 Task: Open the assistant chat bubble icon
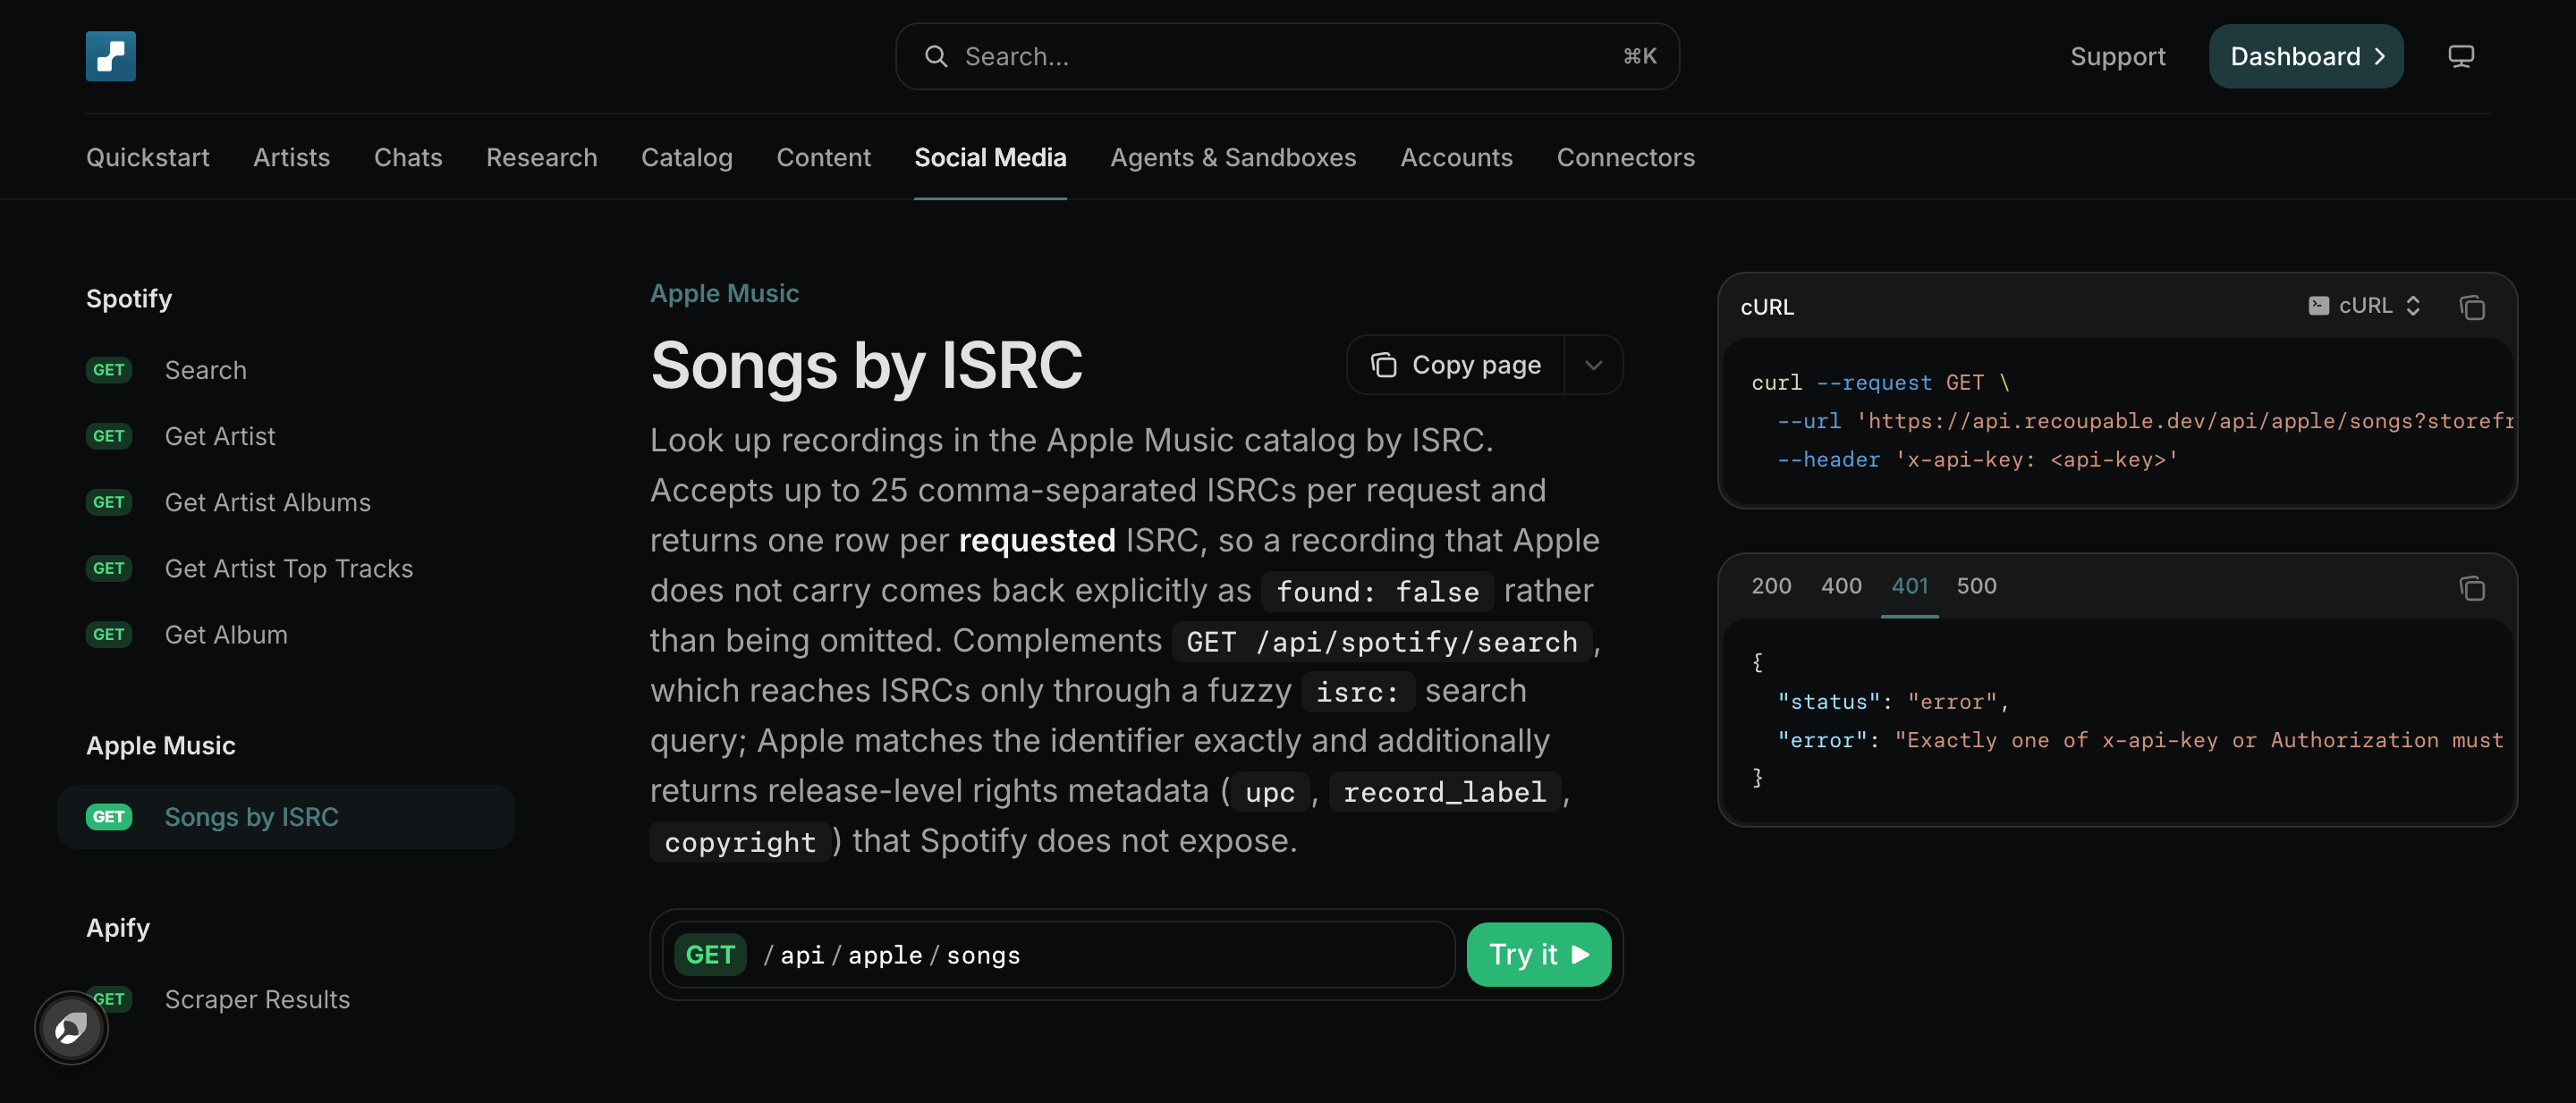(71, 1028)
